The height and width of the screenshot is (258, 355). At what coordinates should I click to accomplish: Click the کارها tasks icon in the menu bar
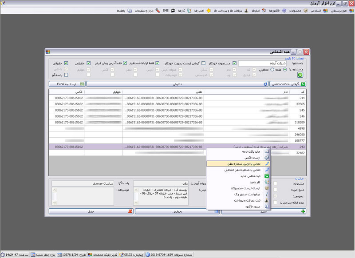click(189, 11)
